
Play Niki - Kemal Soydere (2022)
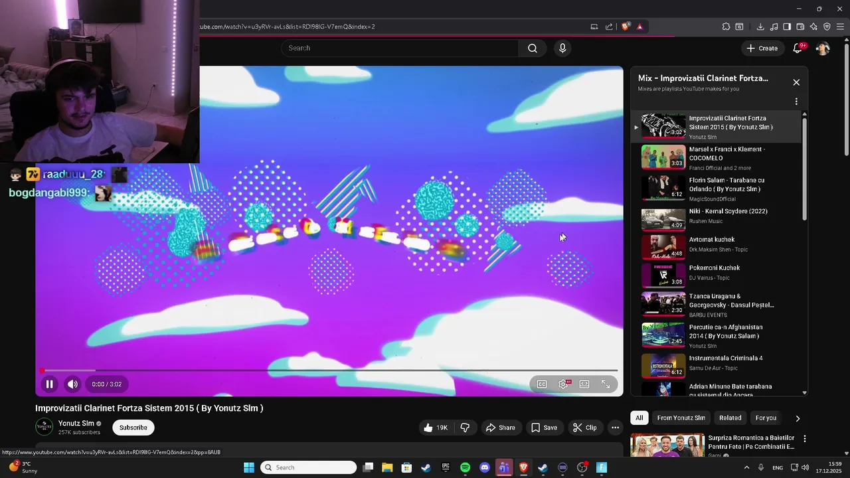click(717, 219)
